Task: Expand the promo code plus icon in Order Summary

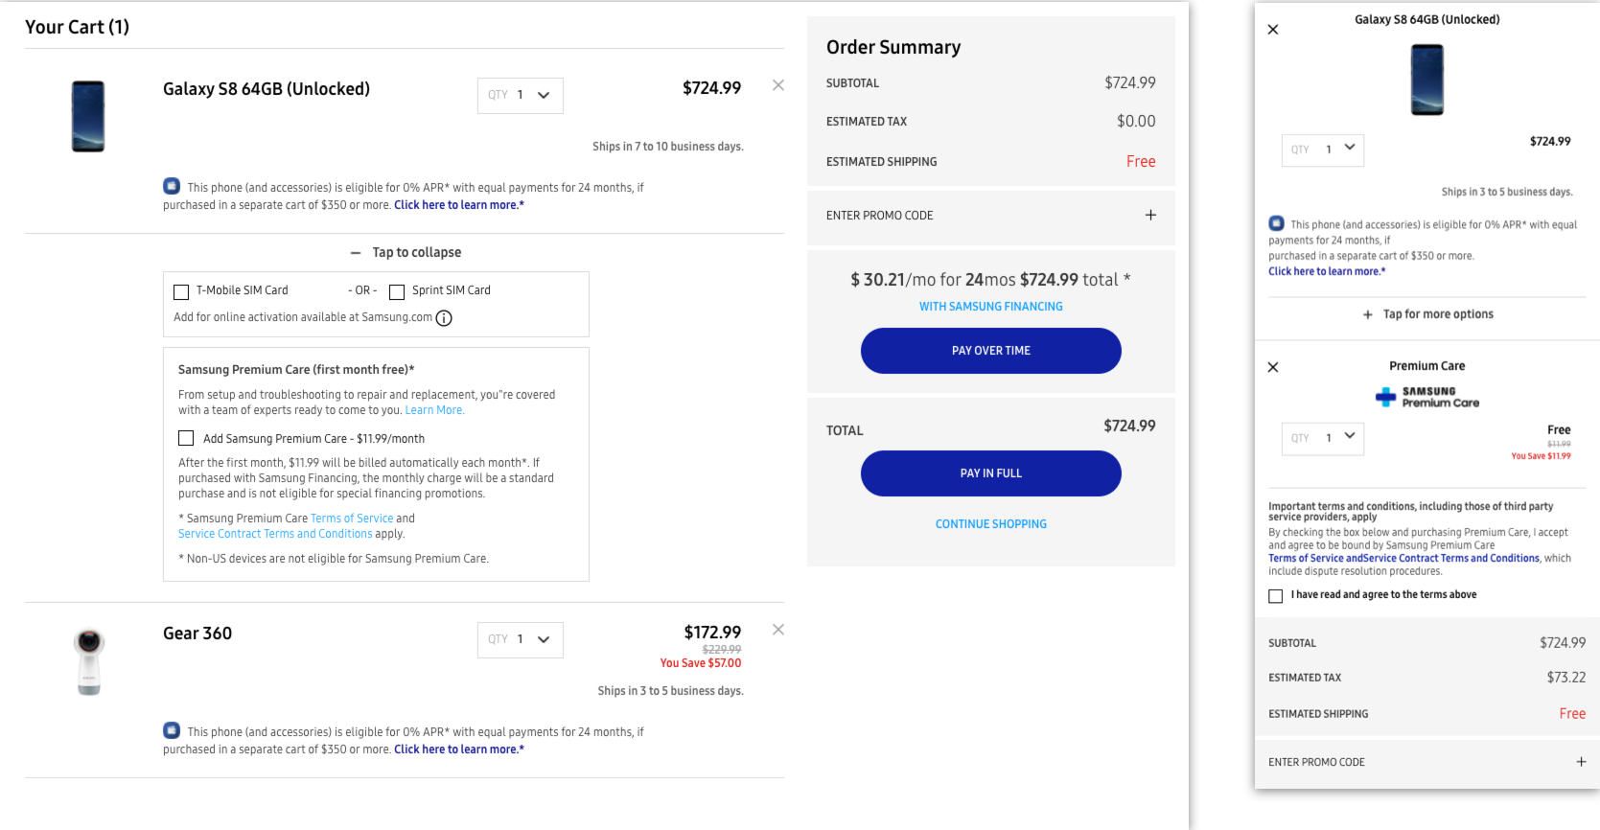Action: [x=1149, y=216]
